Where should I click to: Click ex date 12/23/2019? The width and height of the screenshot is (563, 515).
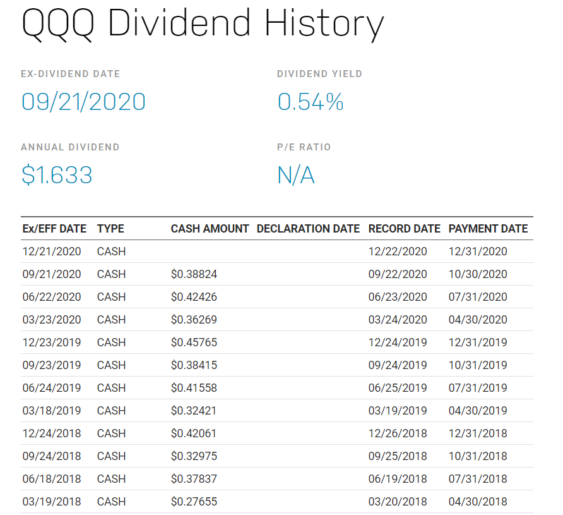52,342
